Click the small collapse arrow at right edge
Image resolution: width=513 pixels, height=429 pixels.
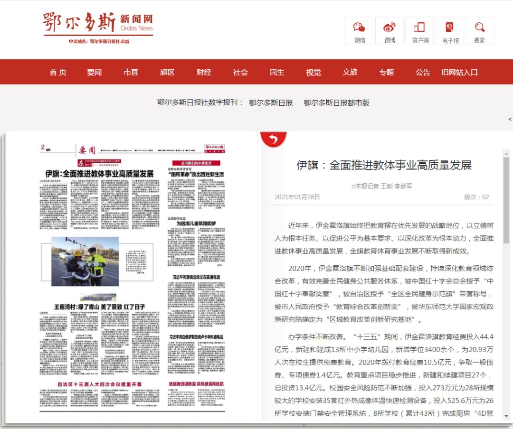click(510, 119)
